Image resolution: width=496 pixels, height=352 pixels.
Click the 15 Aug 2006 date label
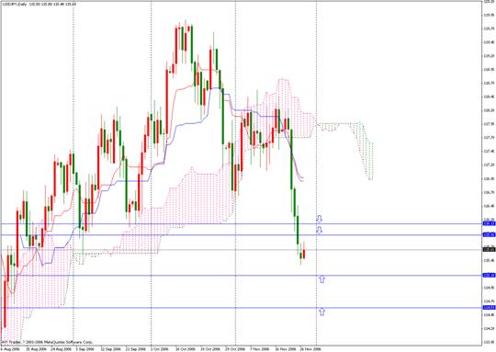tap(36, 349)
